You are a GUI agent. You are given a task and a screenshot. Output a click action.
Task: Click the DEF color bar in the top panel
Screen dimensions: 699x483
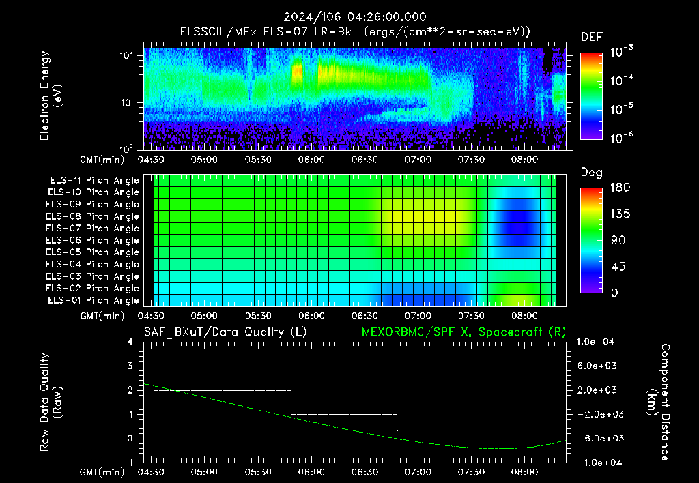(x=591, y=96)
